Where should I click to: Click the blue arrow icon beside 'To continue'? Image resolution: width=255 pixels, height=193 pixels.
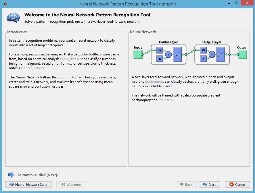11,175
